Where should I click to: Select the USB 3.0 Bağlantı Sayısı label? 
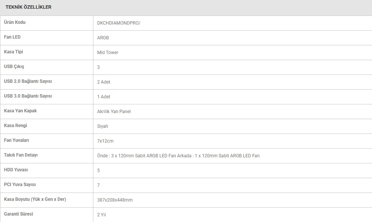coord(28,96)
